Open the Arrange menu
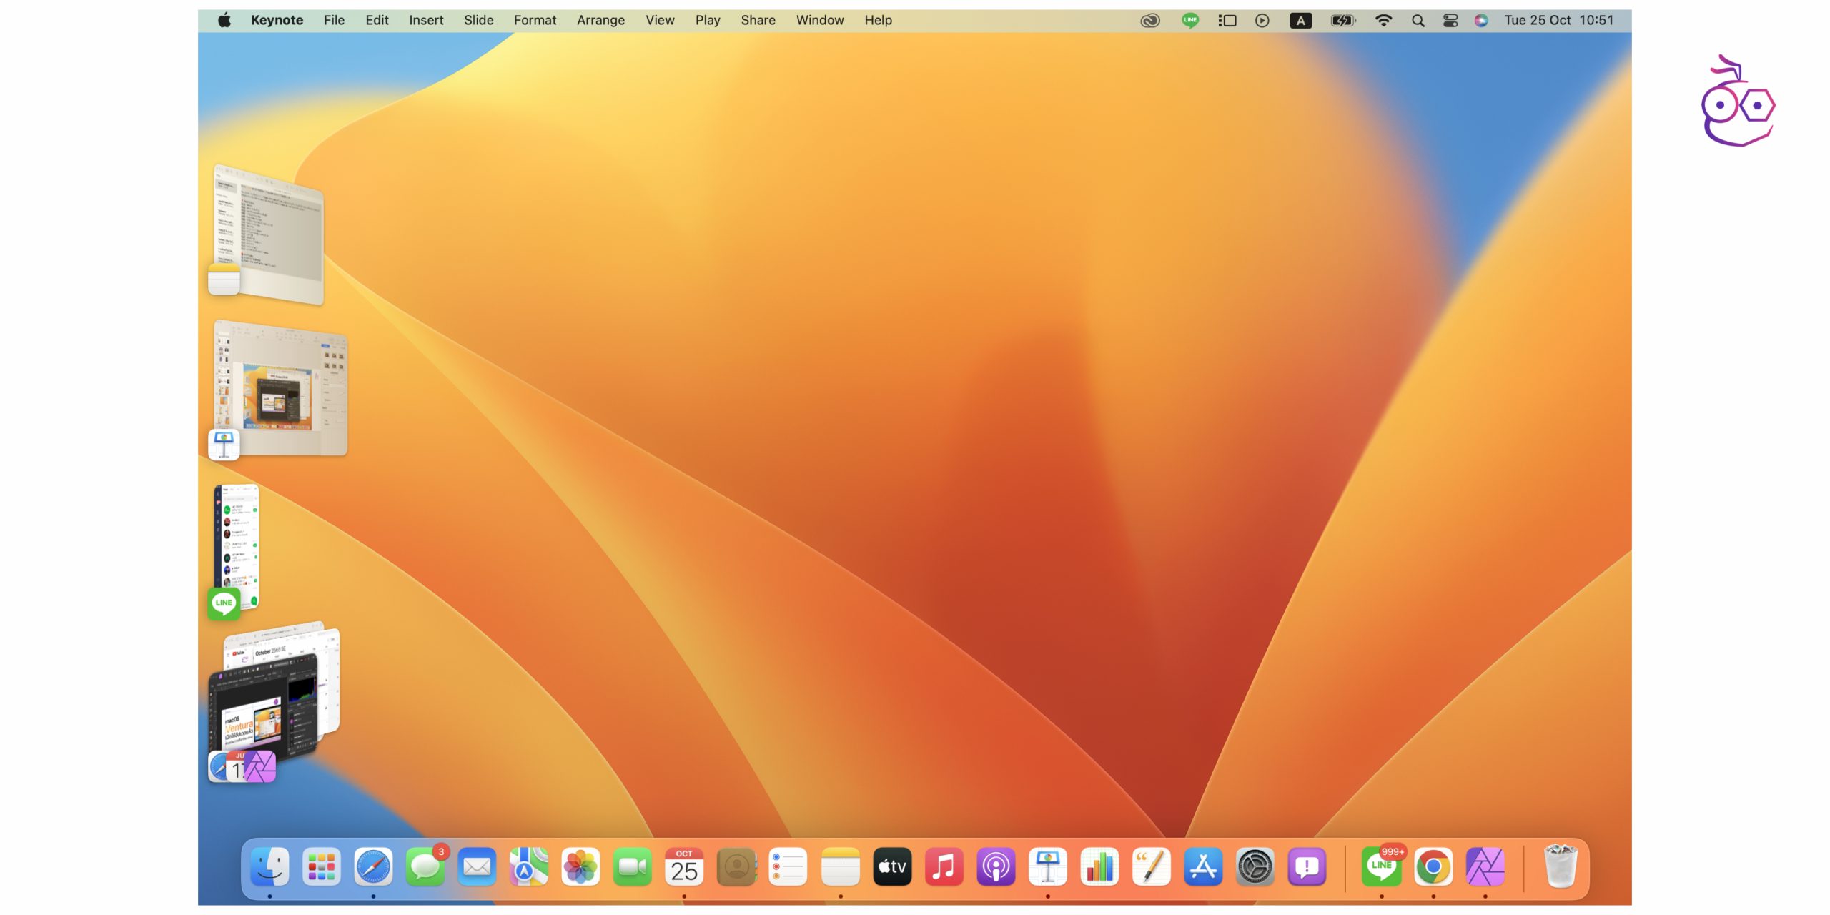Screen dimensions: 1830x915 pos(600,21)
